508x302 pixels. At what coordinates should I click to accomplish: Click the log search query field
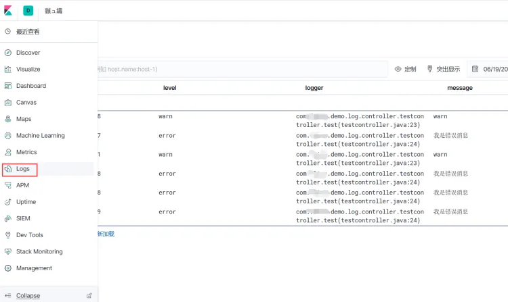pyautogui.click(x=242, y=69)
